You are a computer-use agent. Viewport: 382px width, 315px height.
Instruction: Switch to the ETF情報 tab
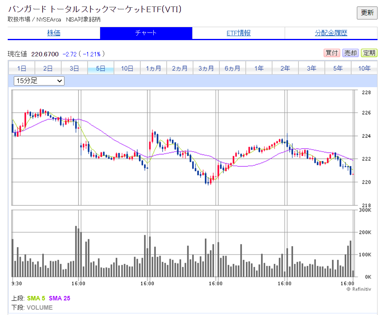(x=238, y=33)
